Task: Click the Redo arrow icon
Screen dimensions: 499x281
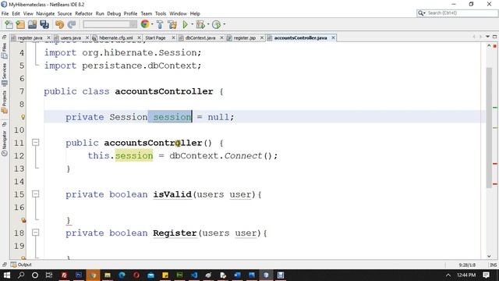Action: tap(72, 24)
